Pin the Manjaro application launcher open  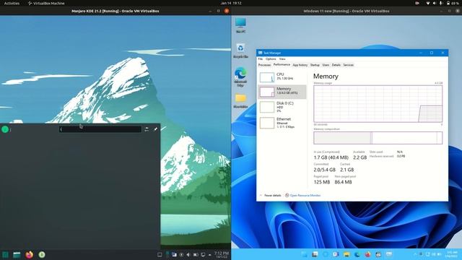tap(156, 129)
